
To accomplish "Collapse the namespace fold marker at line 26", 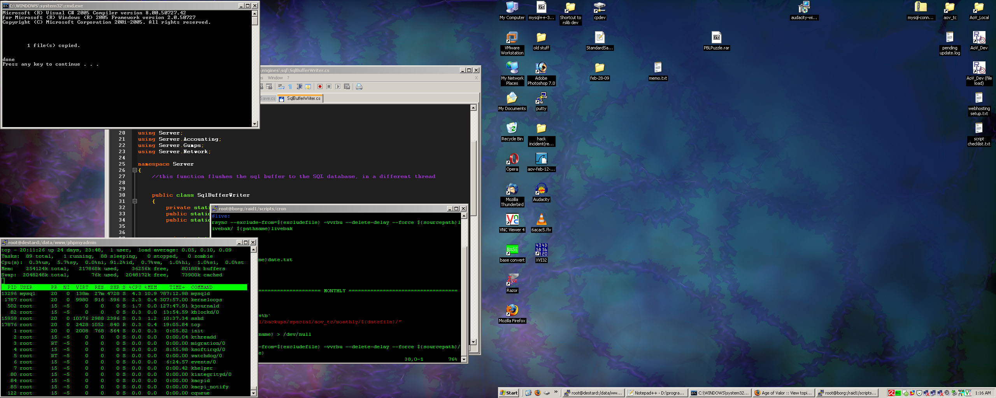I will [135, 170].
